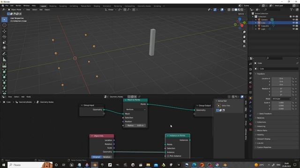Select Cube.001 in the outliner
Viewport: 300px width, 168px height.
click(265, 26)
